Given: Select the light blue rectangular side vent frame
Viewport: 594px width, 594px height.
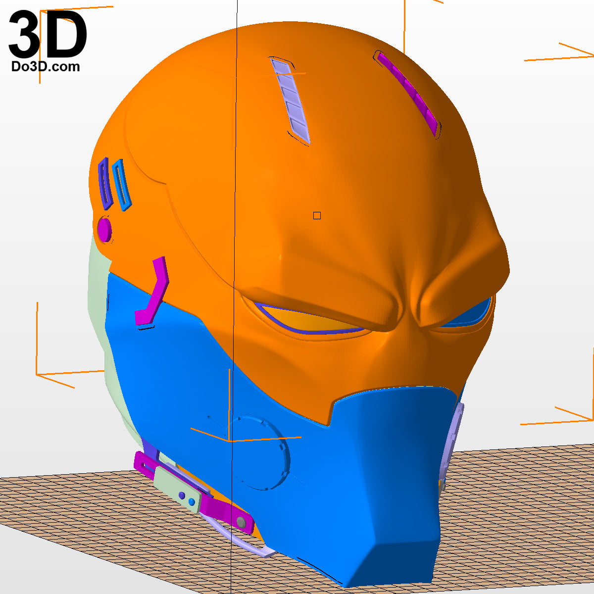Looking at the screenshot, I should coord(121,185).
